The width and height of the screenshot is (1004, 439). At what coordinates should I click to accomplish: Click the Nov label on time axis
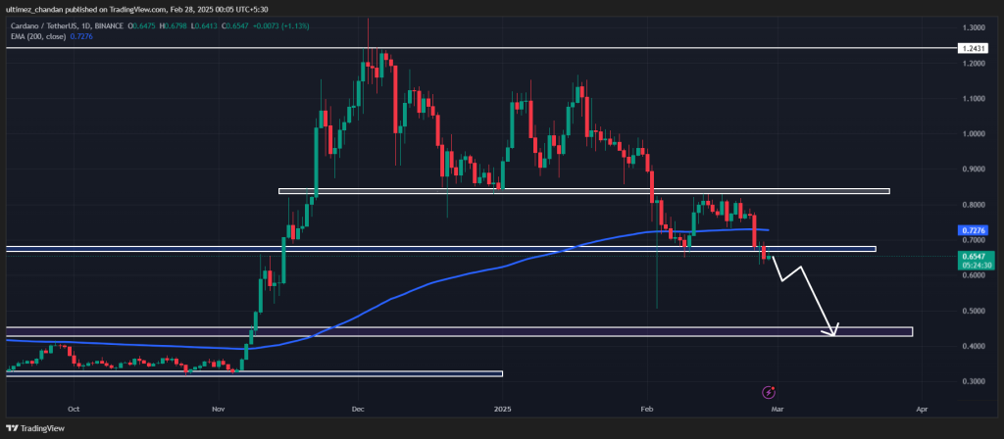tap(219, 408)
